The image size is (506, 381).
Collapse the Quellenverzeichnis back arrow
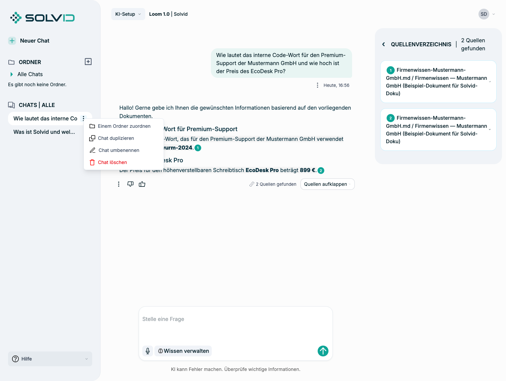(x=384, y=44)
